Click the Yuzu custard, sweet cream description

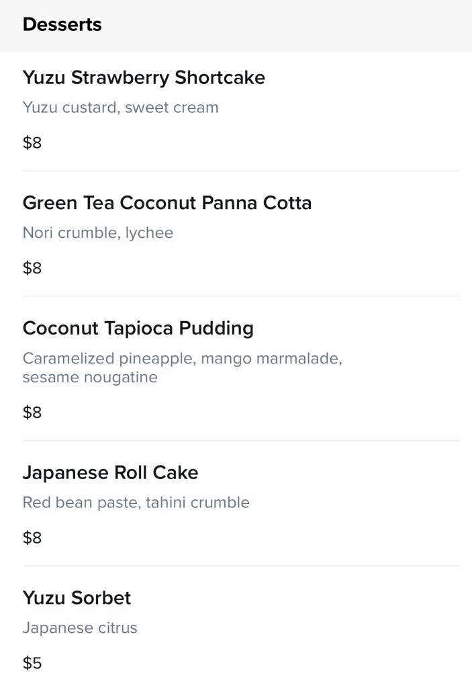coord(120,107)
